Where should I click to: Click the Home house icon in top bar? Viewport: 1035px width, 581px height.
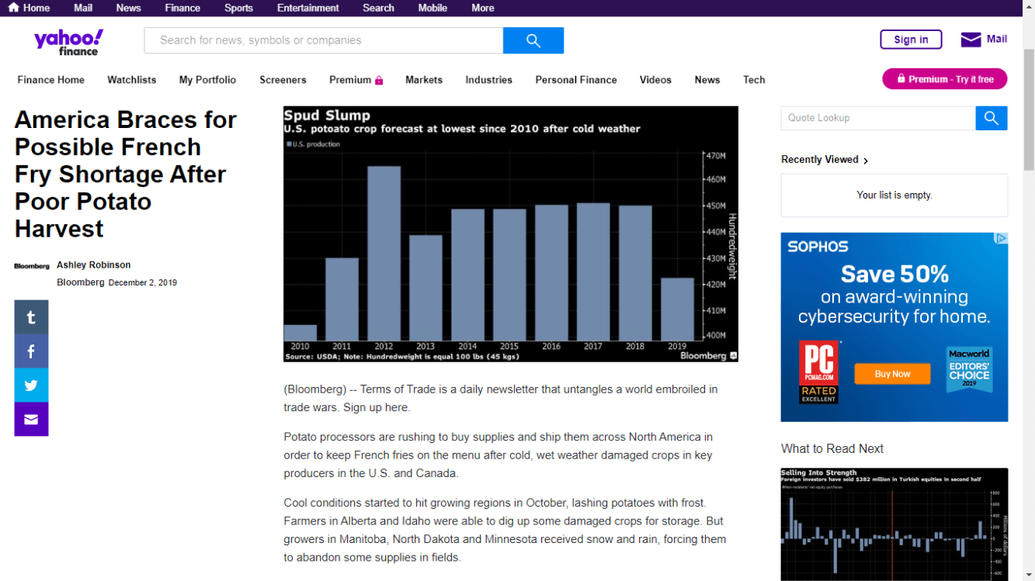click(13, 8)
